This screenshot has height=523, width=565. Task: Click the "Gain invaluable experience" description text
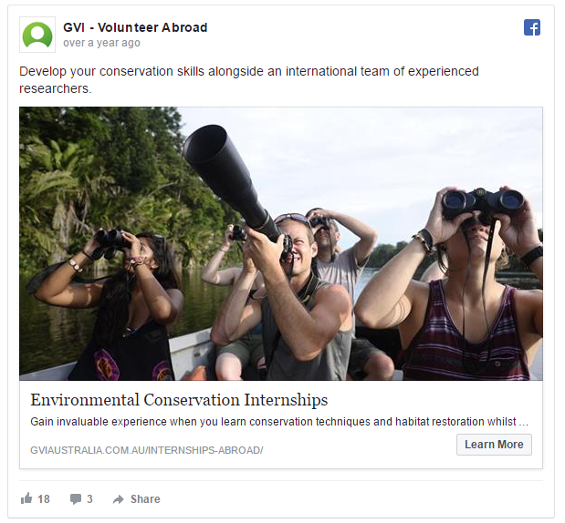[x=278, y=422]
